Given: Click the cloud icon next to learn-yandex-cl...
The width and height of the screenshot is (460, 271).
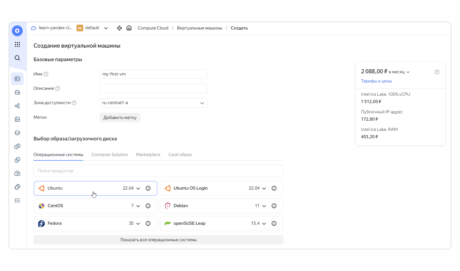Looking at the screenshot, I should coord(34,28).
